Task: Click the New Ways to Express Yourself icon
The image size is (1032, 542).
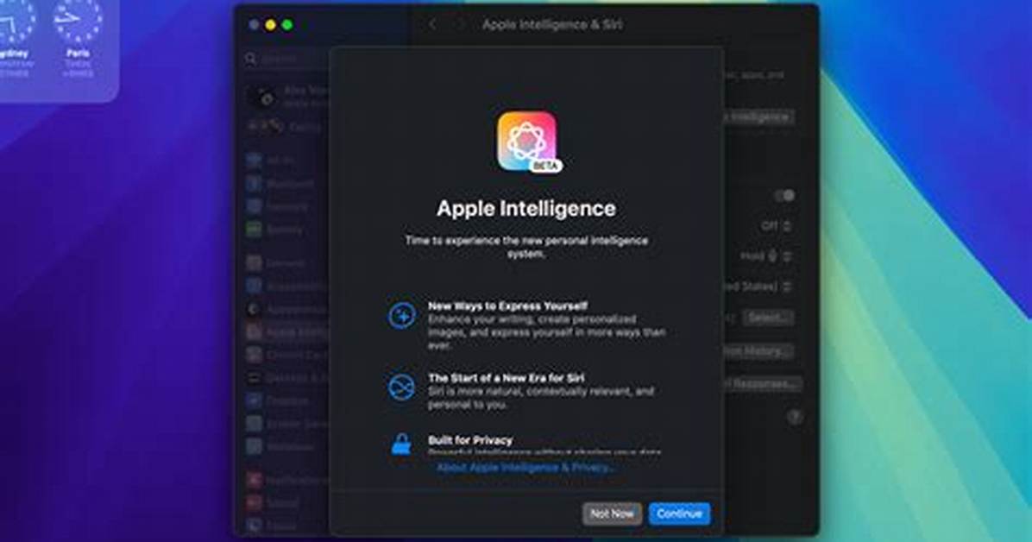Action: 401,316
